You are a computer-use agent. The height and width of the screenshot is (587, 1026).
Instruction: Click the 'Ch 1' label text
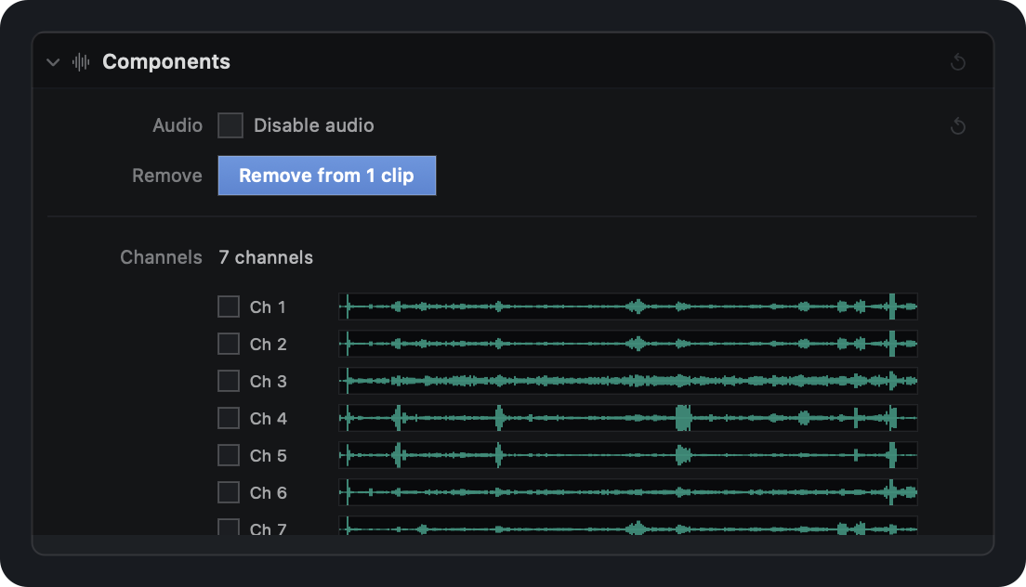pos(268,307)
